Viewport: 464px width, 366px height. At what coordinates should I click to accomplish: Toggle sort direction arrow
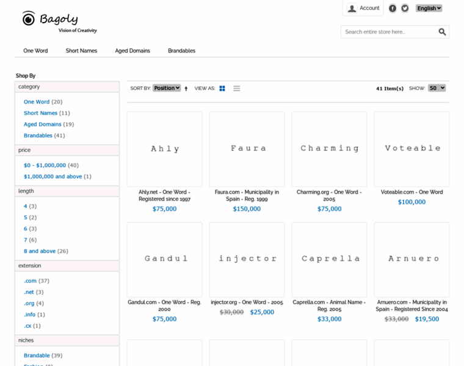tap(186, 88)
